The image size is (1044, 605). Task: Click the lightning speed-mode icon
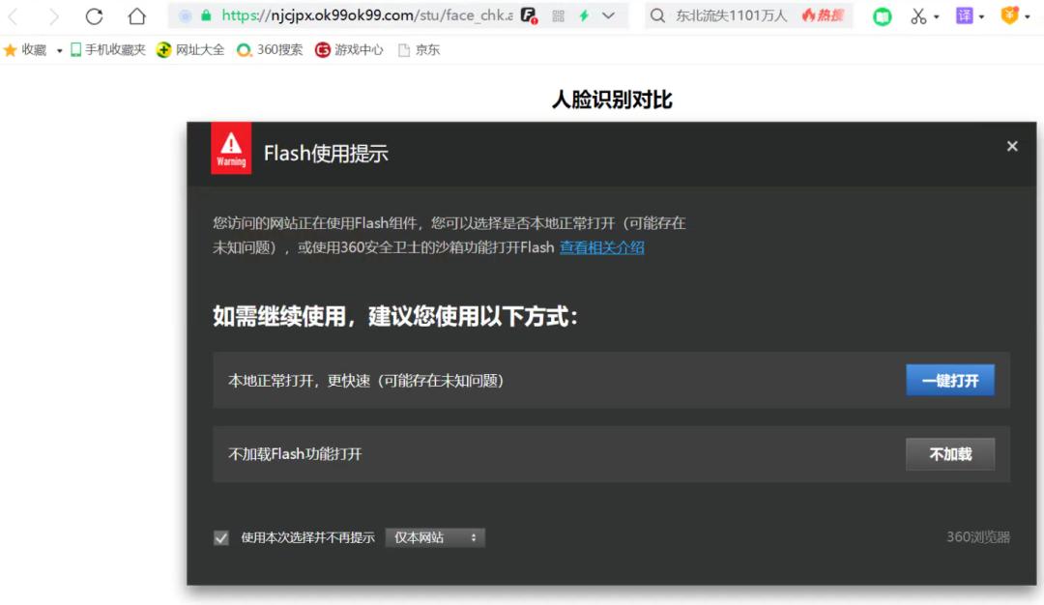point(582,16)
